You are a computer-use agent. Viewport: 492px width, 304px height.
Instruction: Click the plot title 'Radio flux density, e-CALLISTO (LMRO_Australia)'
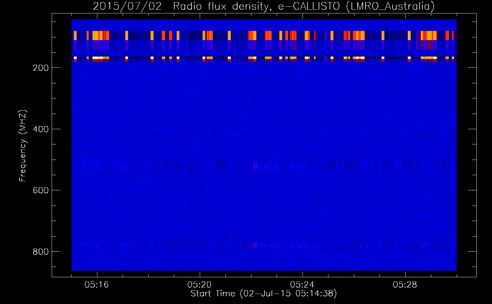click(x=304, y=6)
